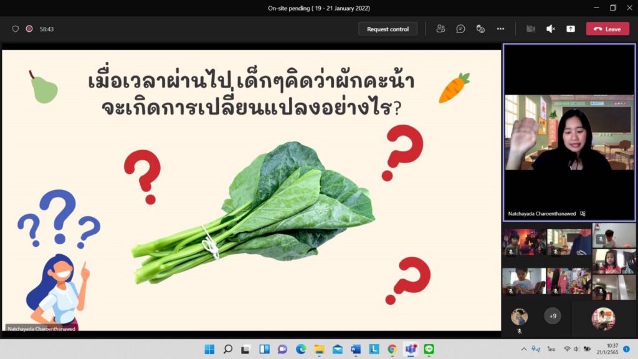This screenshot has width=638, height=359.
Task: Show hidden system tray icons
Action: tap(523, 349)
